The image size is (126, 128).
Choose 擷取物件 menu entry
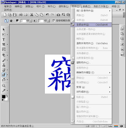[x=91, y=63]
